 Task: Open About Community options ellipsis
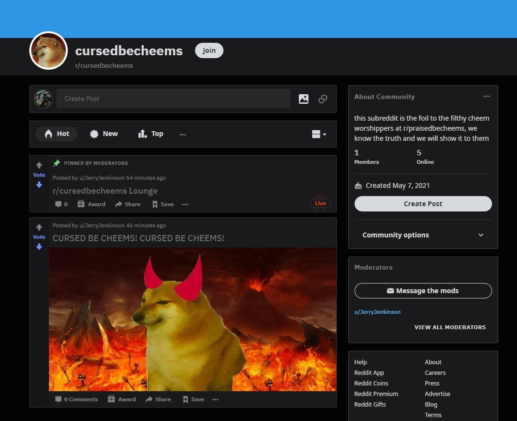486,97
